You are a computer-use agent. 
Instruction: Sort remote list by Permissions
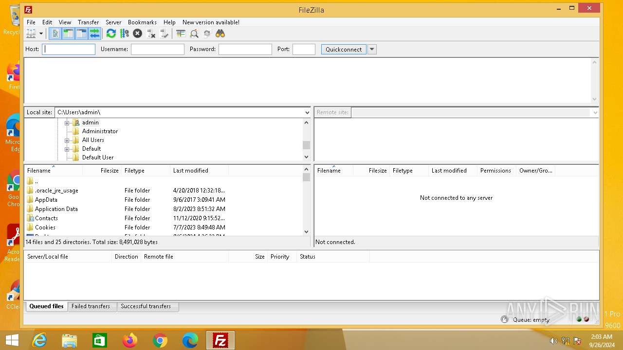[x=496, y=171]
